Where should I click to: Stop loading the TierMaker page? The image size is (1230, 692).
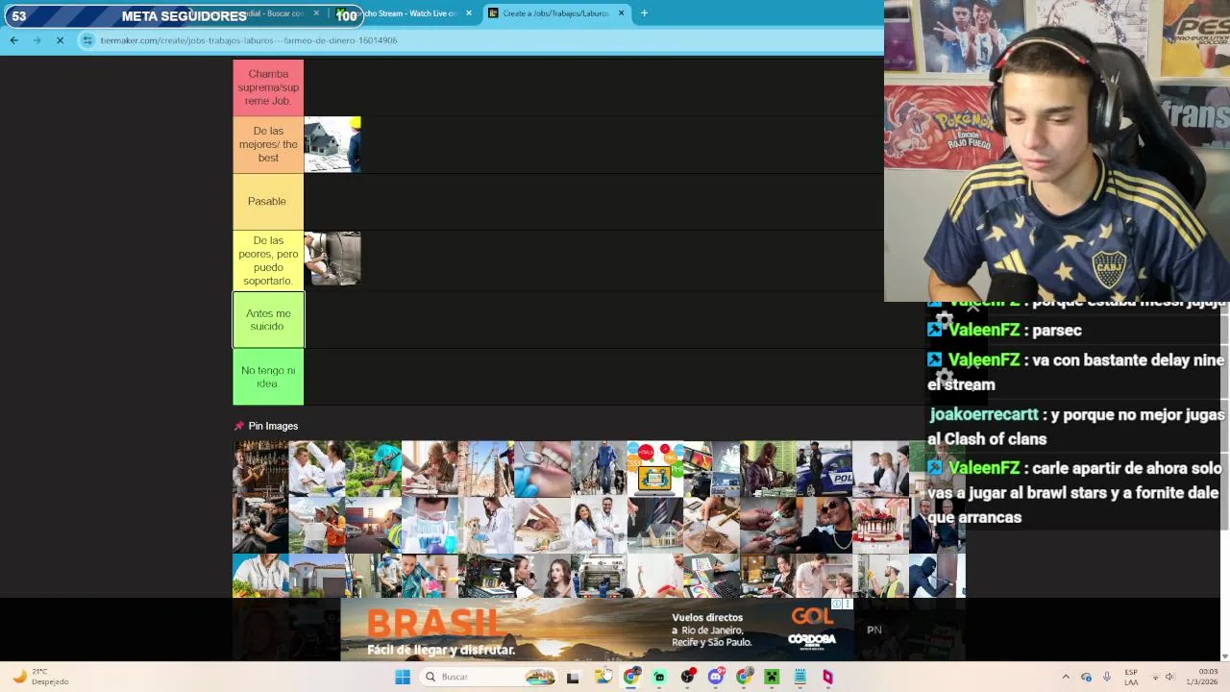click(x=60, y=40)
